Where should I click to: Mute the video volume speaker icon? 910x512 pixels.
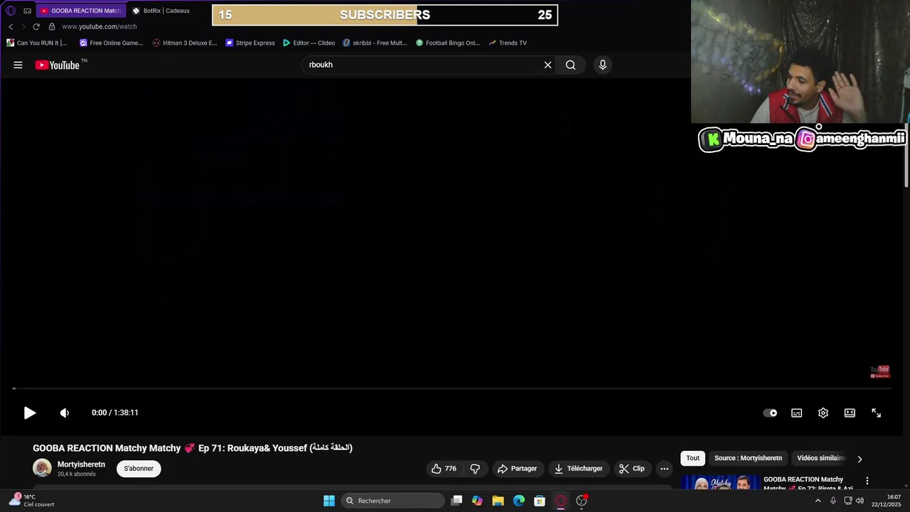click(64, 412)
